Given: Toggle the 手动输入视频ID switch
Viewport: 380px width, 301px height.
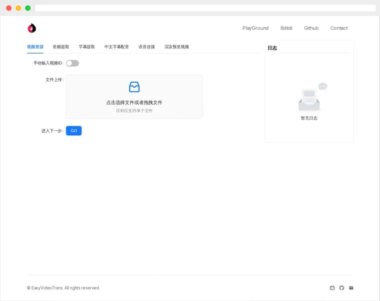Looking at the screenshot, I should [73, 63].
